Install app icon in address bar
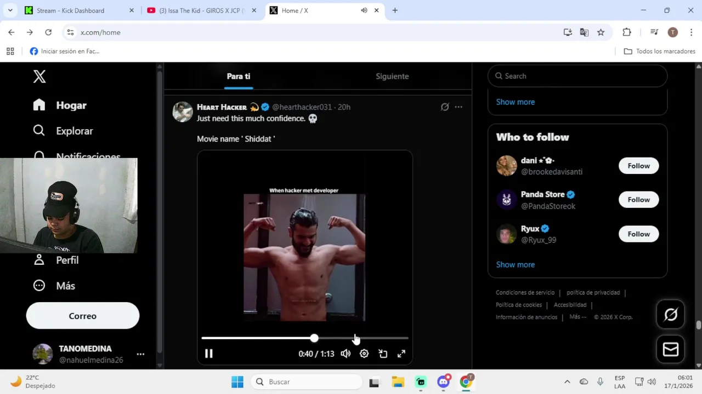Screen dimensions: 702x394 pos(568,32)
